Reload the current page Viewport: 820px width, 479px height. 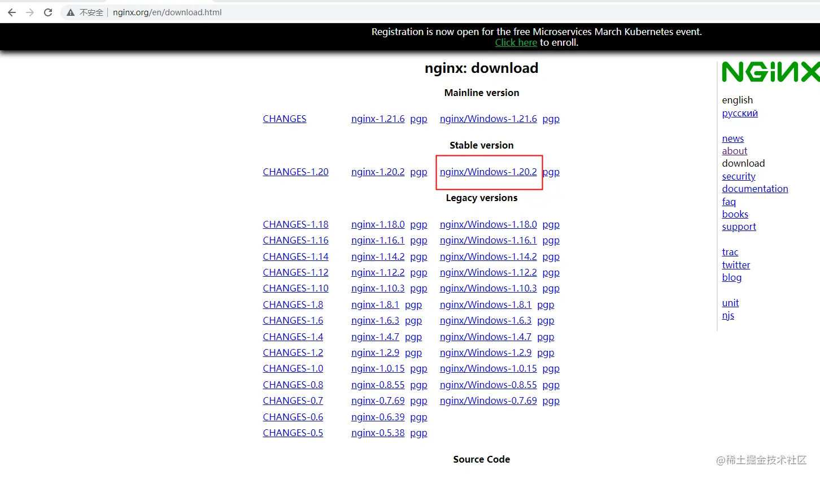[48, 12]
